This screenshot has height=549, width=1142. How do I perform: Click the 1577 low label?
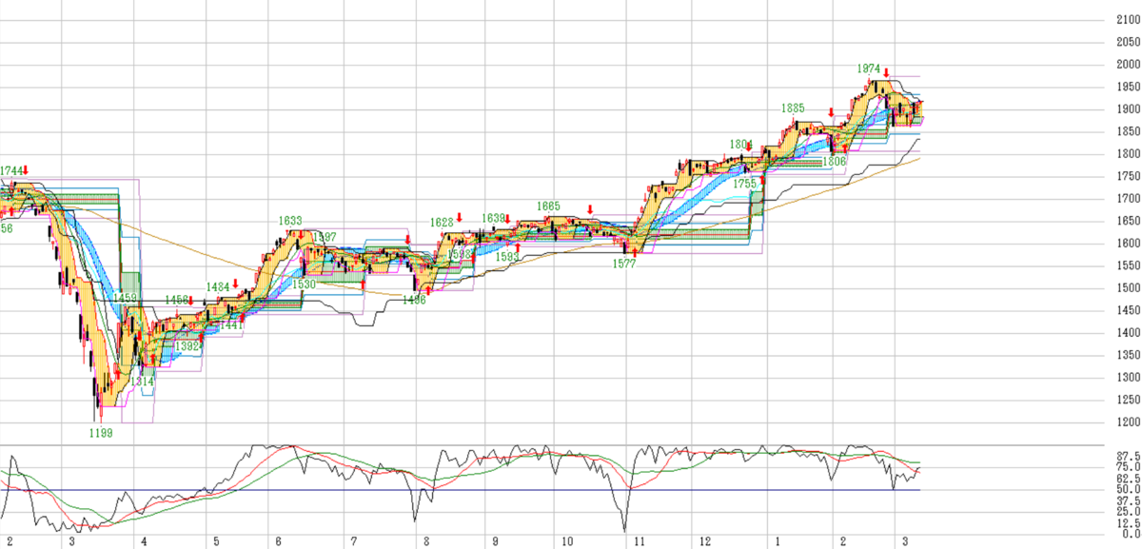[624, 264]
